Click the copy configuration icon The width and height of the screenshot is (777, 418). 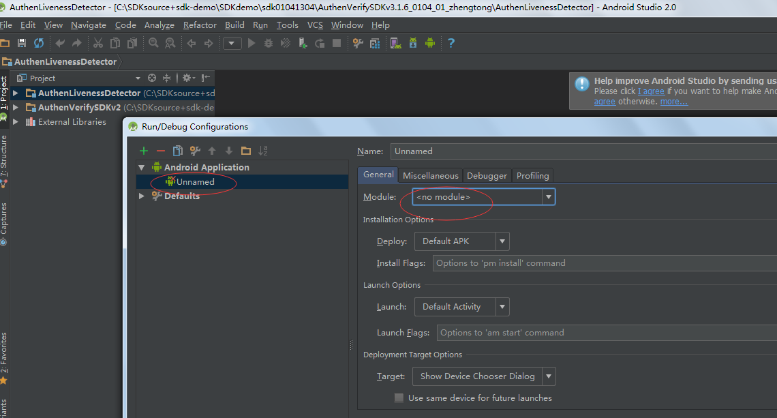178,151
